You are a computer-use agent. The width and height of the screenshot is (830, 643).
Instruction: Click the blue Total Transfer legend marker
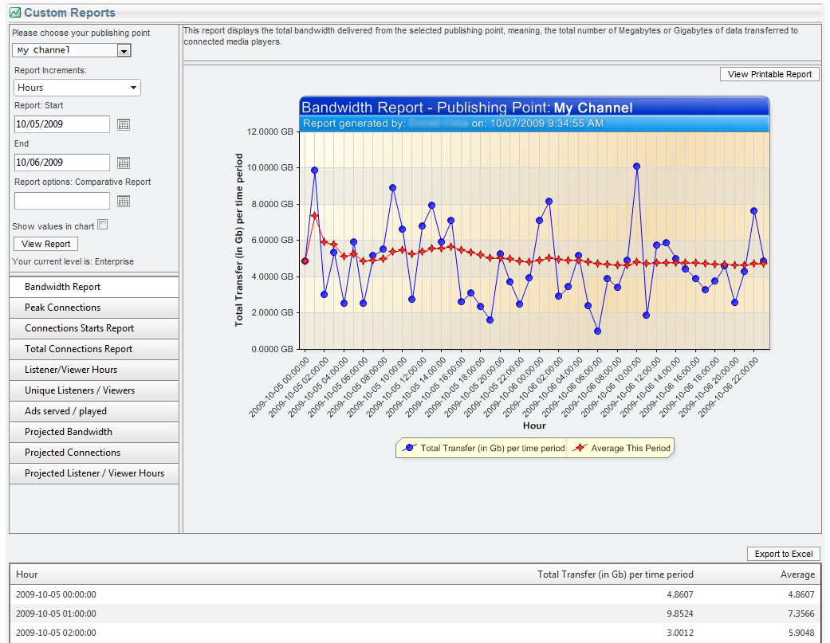(410, 449)
